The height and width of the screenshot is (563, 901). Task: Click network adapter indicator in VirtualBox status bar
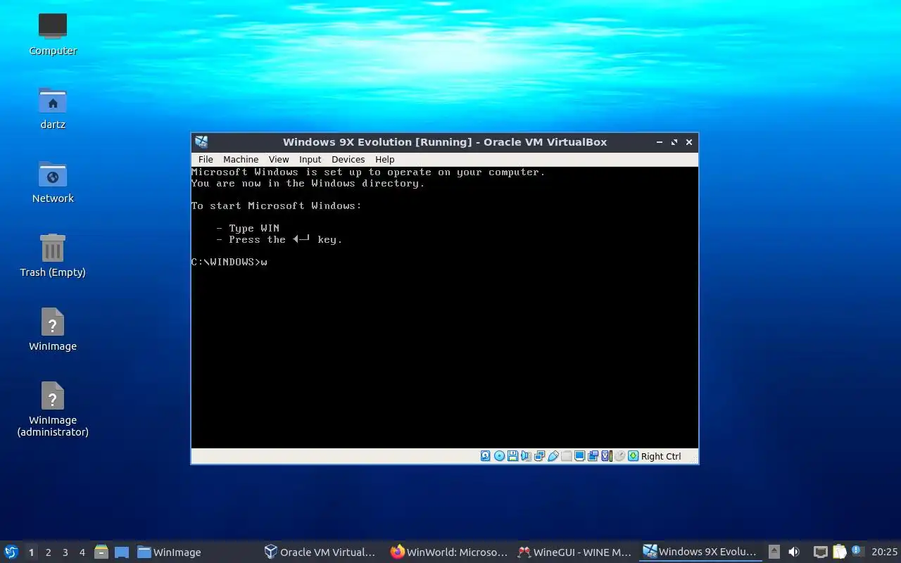click(539, 456)
